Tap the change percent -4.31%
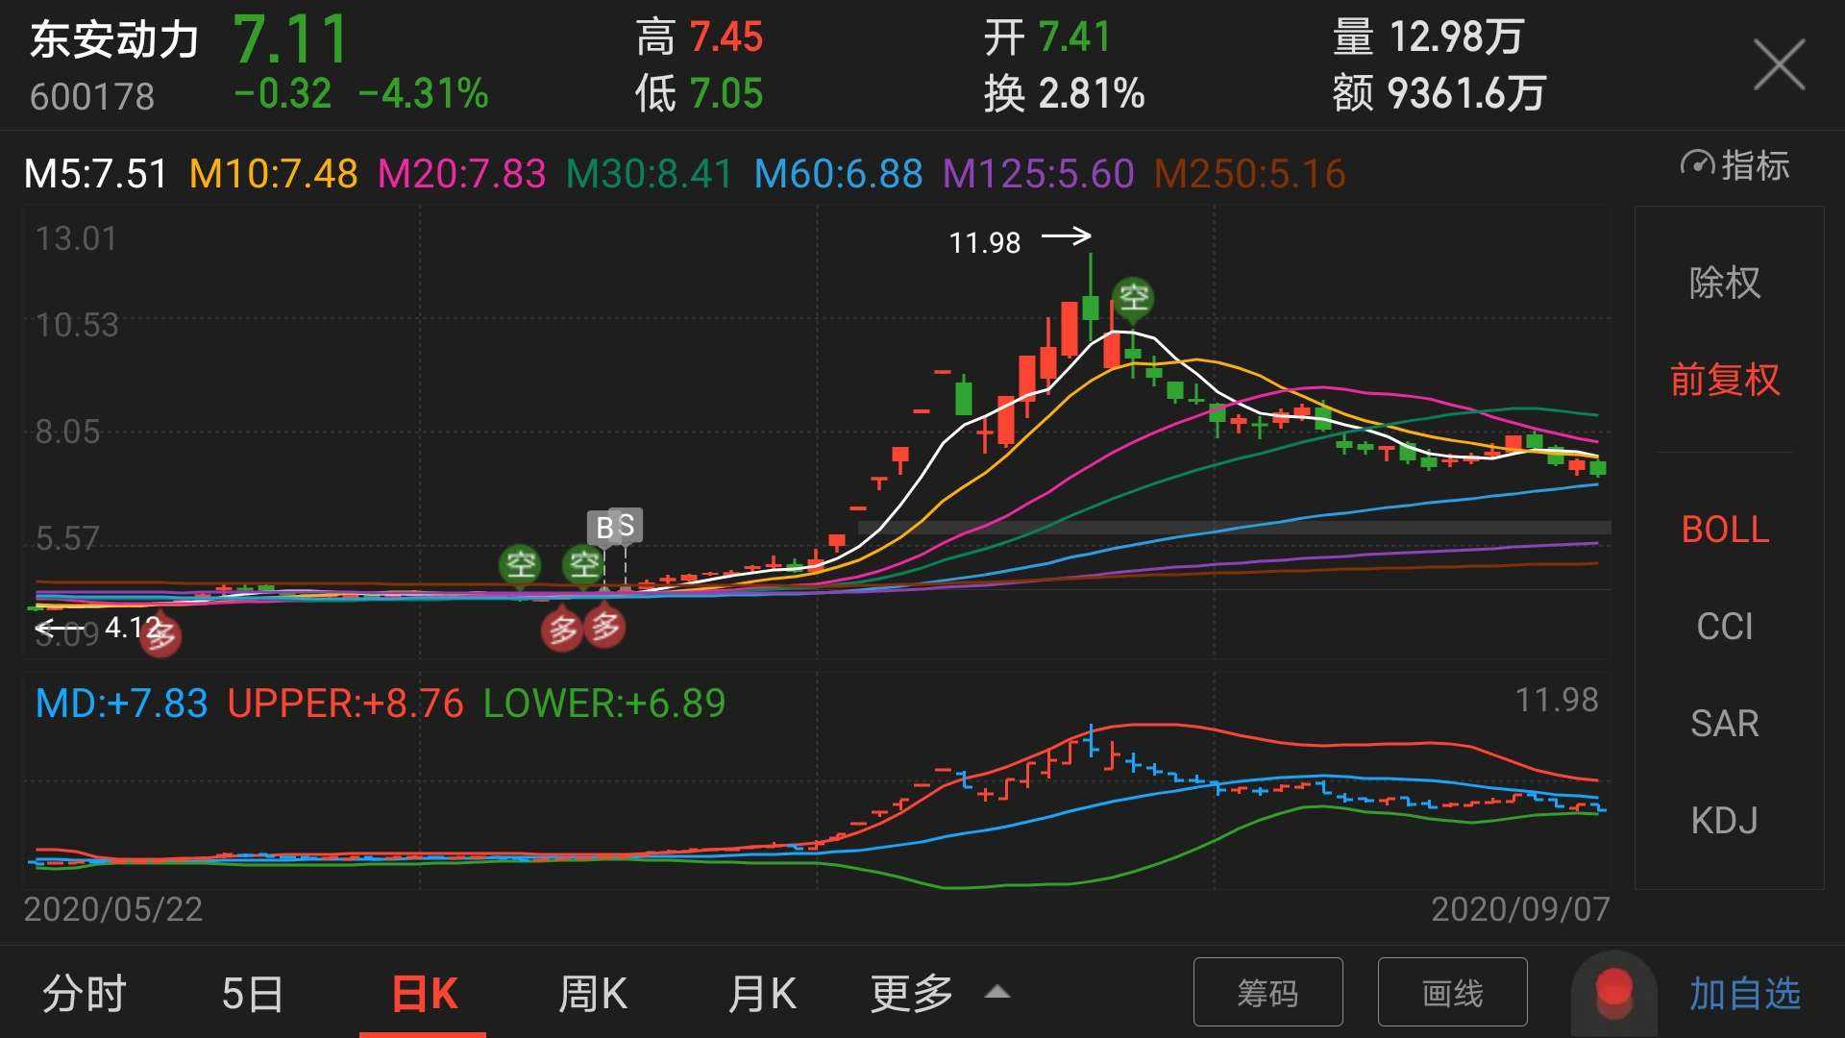1845x1038 pixels. pyautogui.click(x=423, y=94)
